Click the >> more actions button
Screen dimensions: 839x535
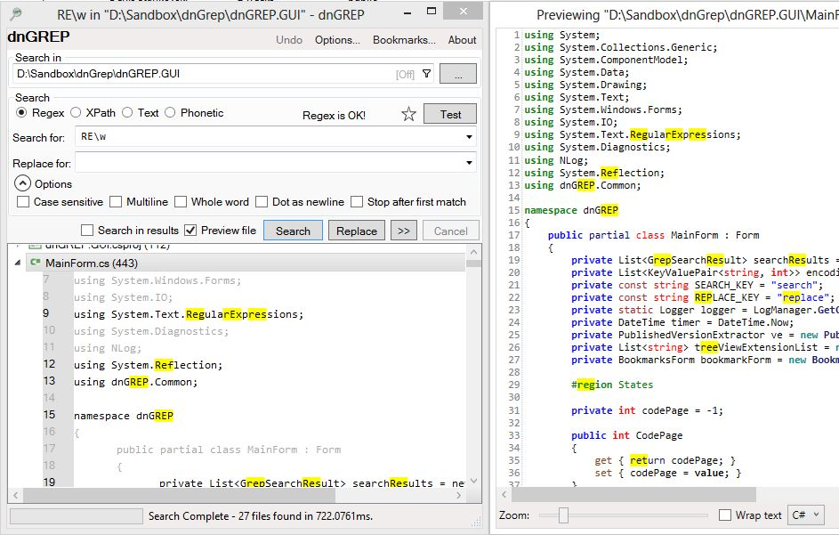tap(404, 230)
